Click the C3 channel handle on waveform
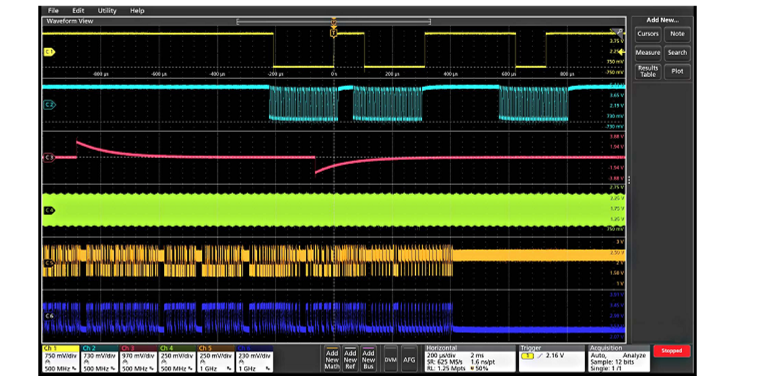 49,158
